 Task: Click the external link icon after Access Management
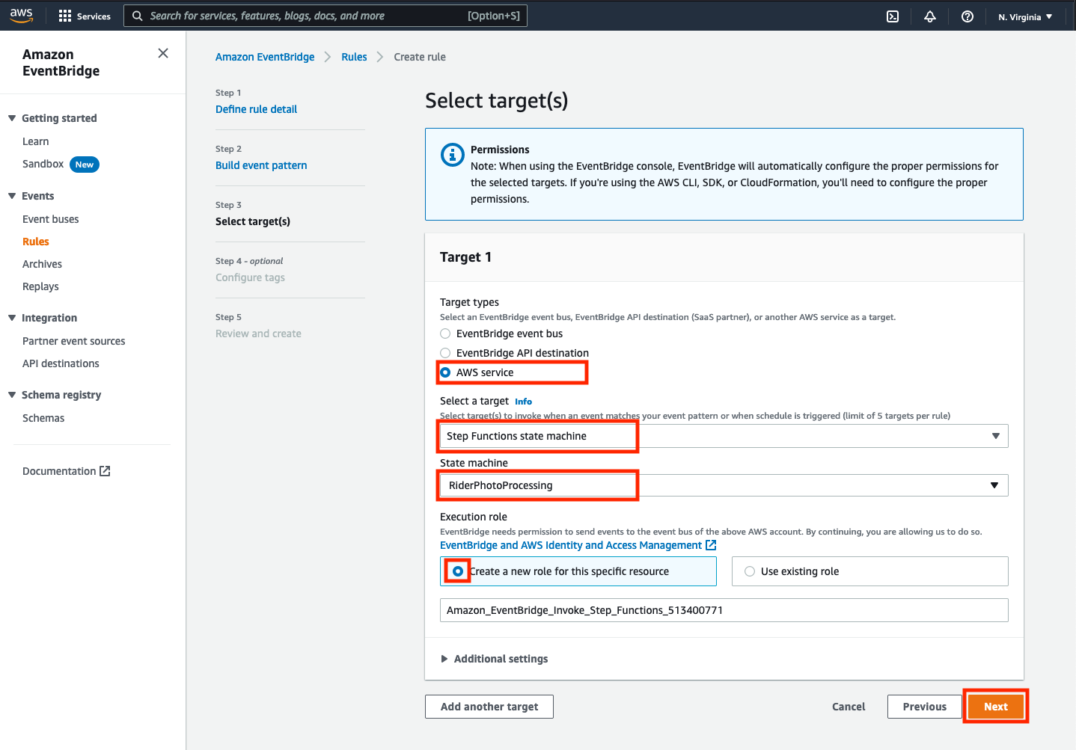[711, 545]
